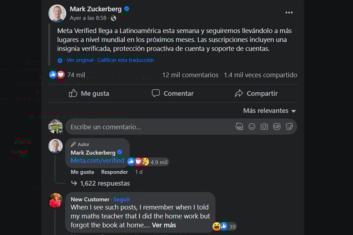Switch commenting profile via avatar arrow
This screenshot has width=353, height=235.
[x=61, y=132]
